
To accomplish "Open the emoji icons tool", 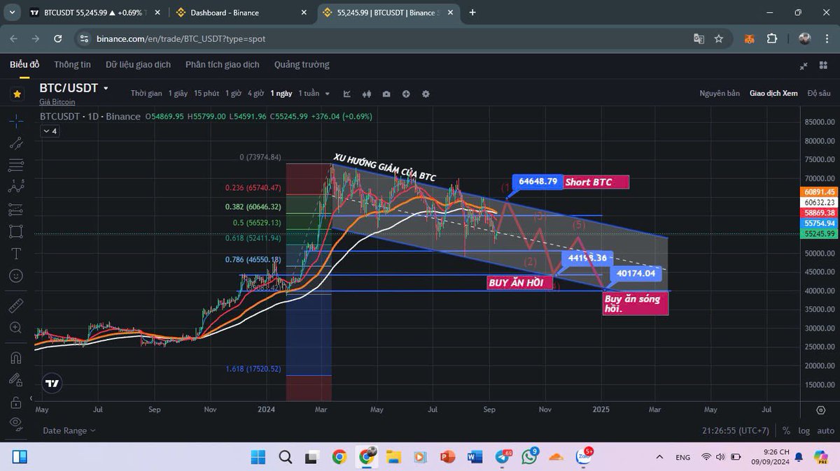I will (17, 275).
